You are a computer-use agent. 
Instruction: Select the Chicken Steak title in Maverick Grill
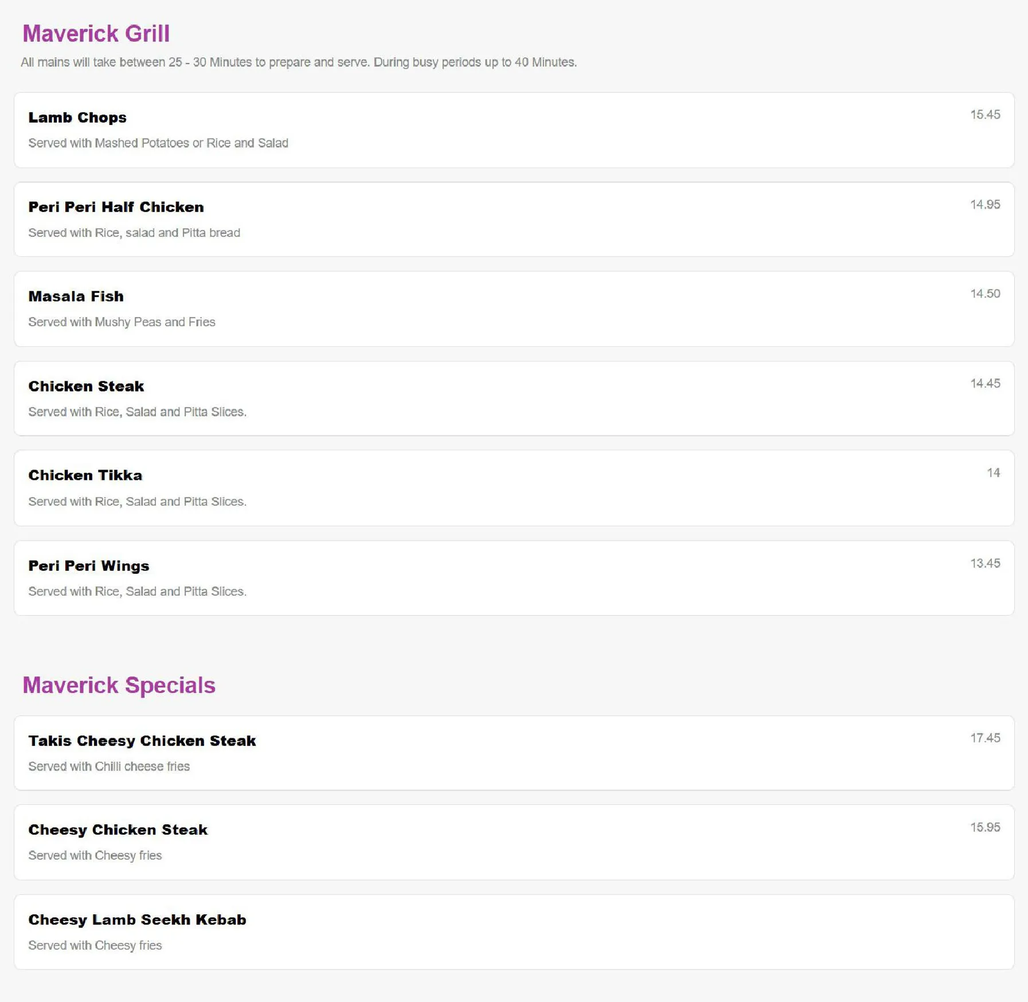point(86,386)
